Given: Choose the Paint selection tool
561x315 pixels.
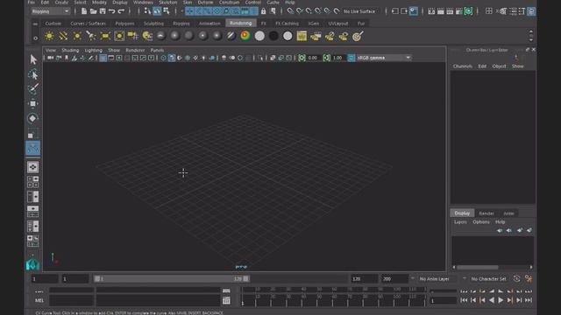Looking at the screenshot, I should 33,88.
